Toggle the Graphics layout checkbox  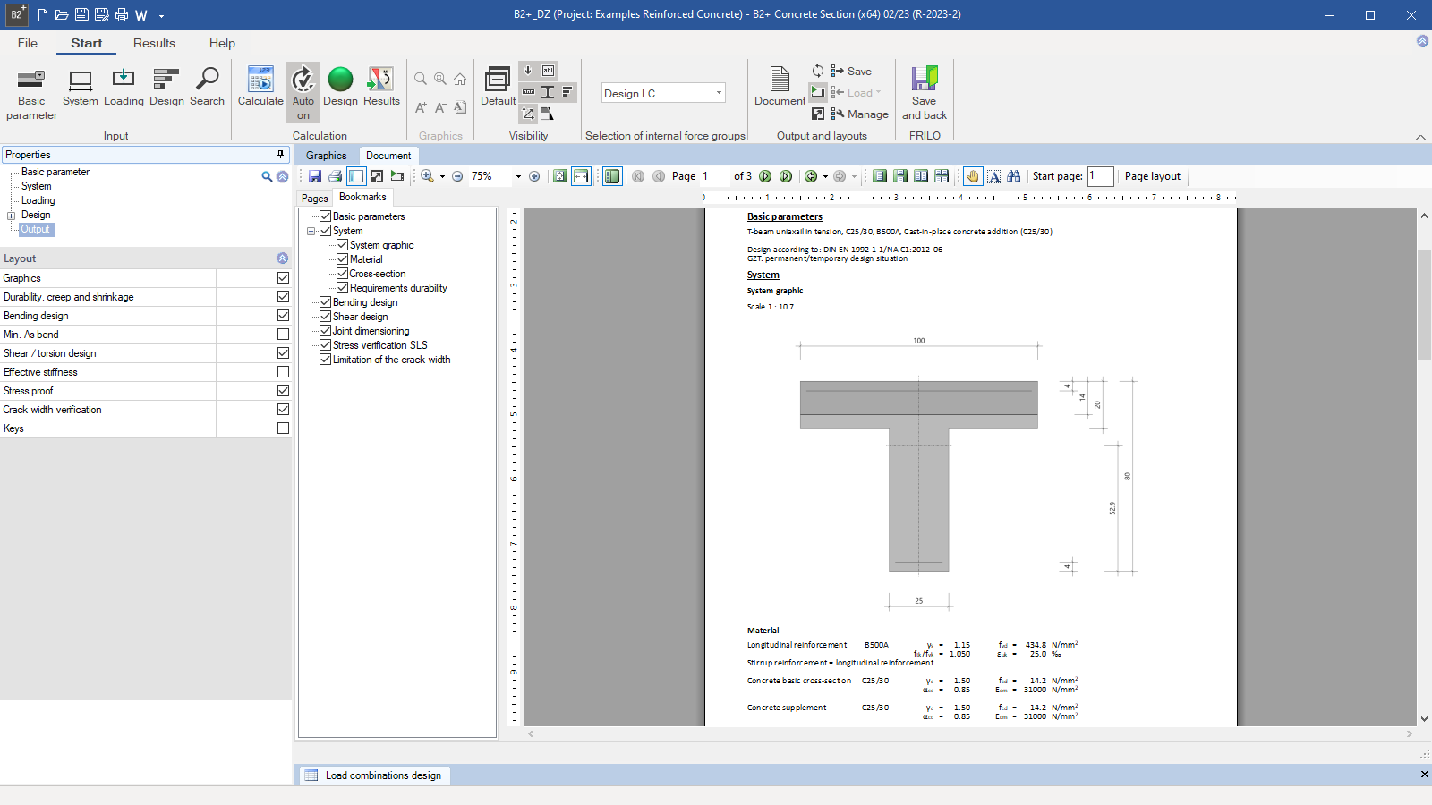tap(283, 278)
